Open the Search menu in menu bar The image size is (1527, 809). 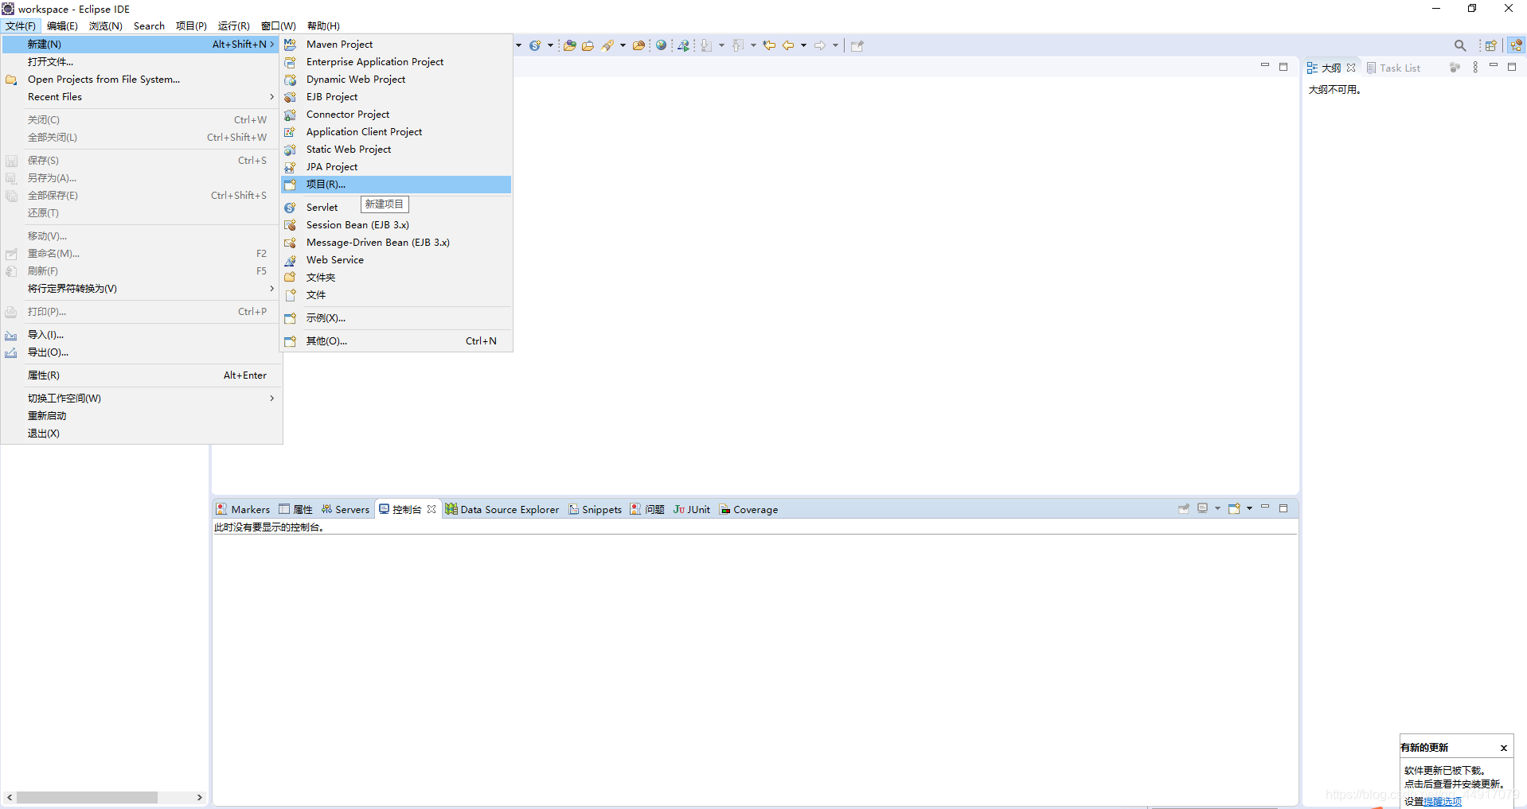click(149, 26)
